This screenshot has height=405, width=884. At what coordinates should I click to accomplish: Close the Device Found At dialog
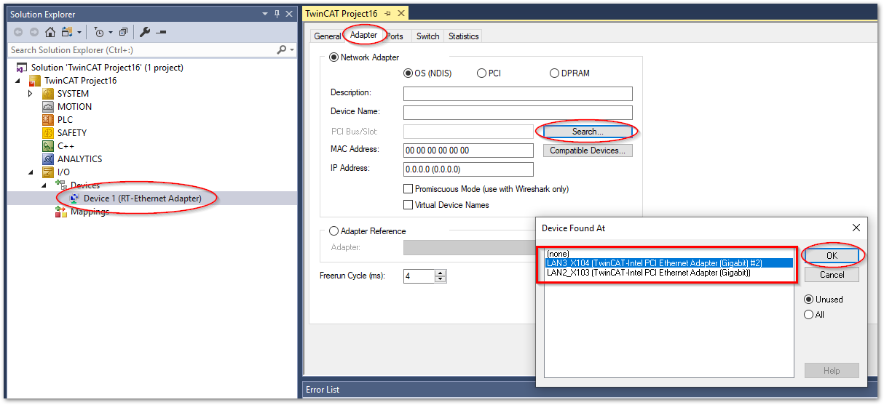[x=856, y=228]
